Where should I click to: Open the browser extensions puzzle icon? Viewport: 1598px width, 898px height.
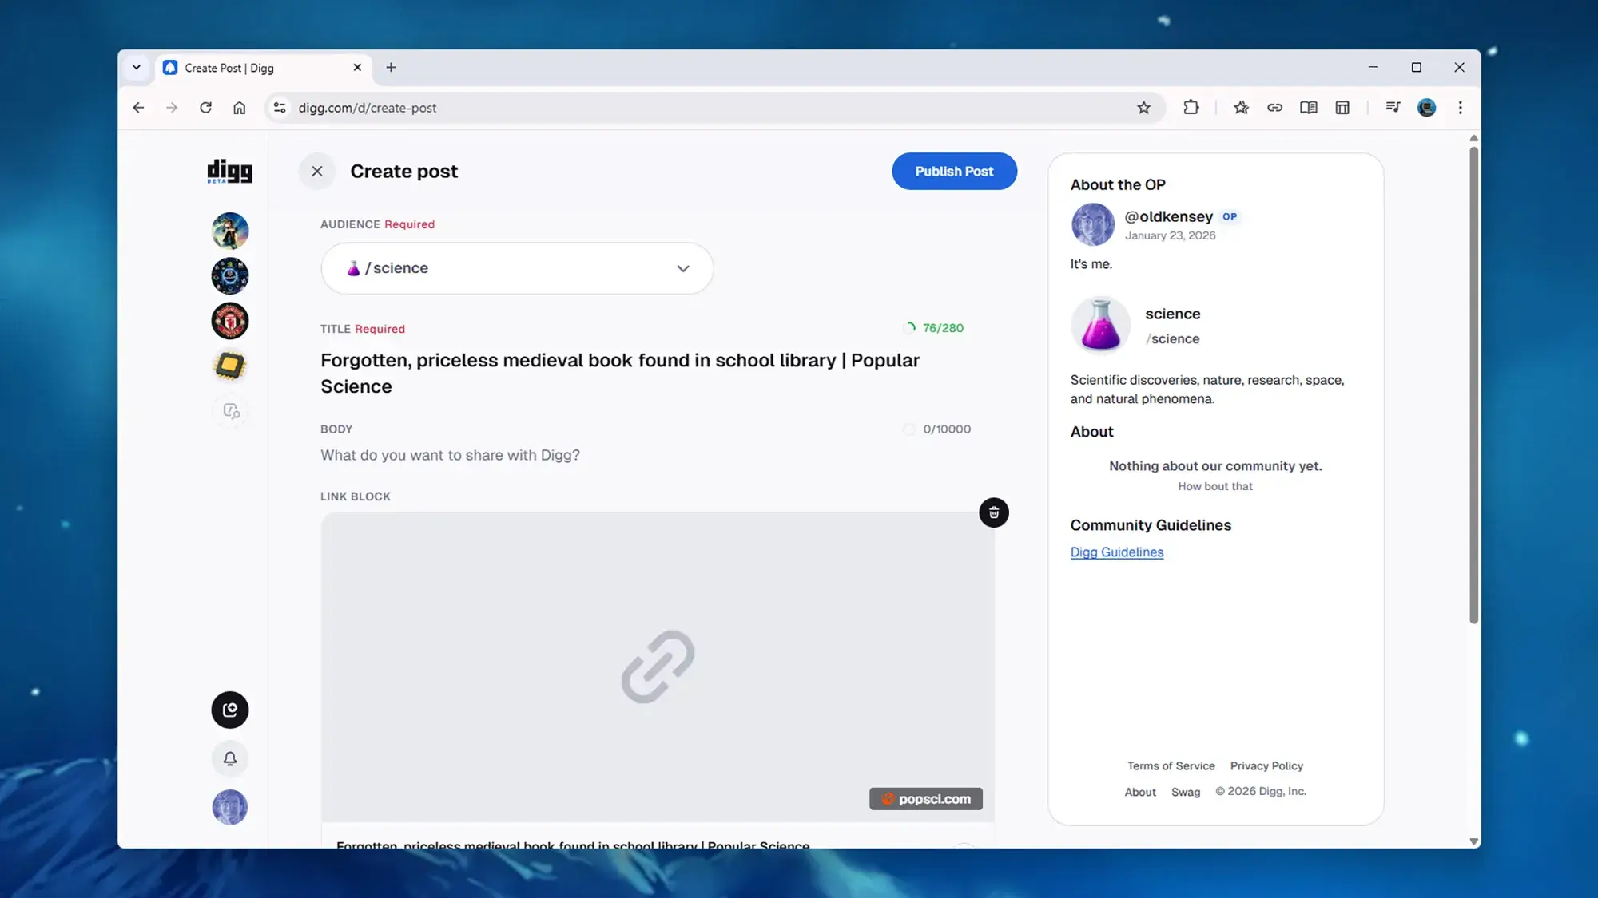tap(1191, 107)
